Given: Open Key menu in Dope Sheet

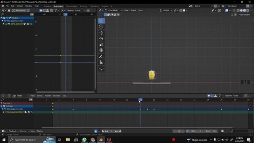Looking at the screenshot, I should pos(64,96).
